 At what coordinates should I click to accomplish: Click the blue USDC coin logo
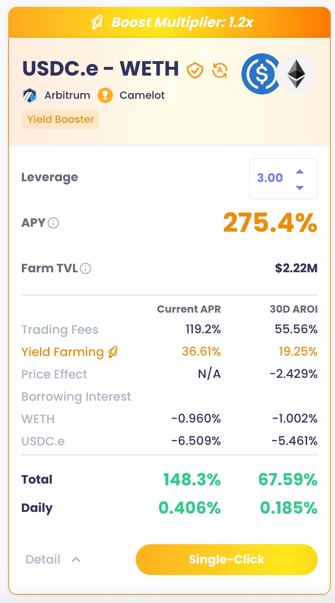click(259, 73)
